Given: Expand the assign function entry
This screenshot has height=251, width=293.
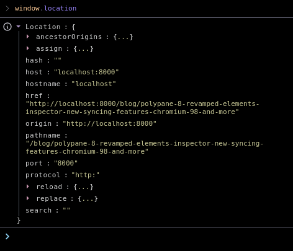Looking at the screenshot, I should [28, 48].
